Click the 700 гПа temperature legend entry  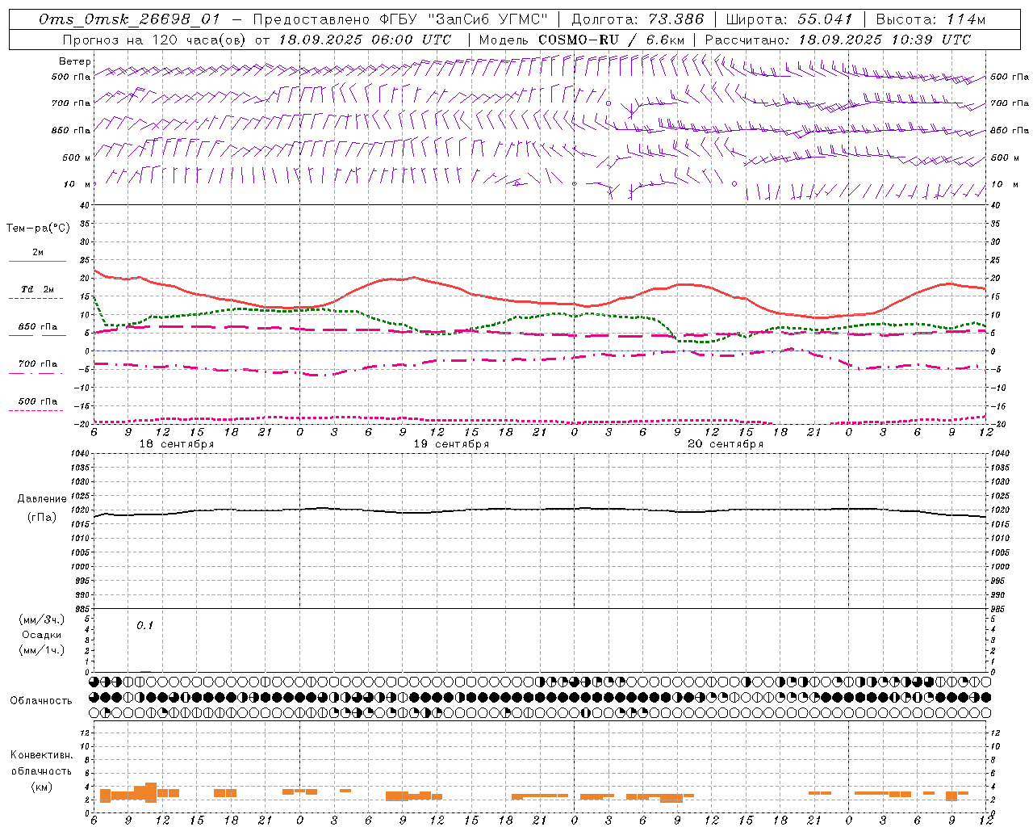[x=38, y=364]
